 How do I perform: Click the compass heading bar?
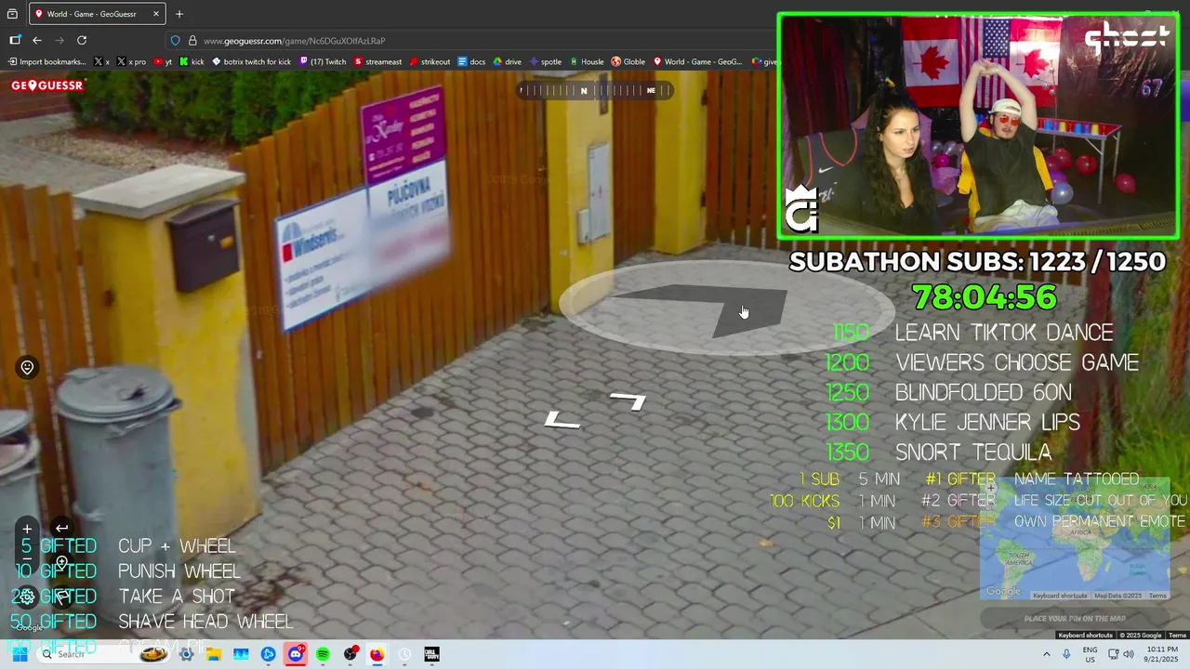595,90
